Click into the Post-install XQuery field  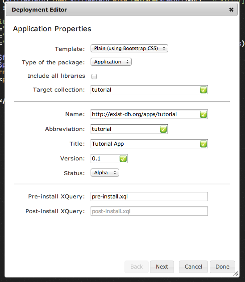point(149,211)
